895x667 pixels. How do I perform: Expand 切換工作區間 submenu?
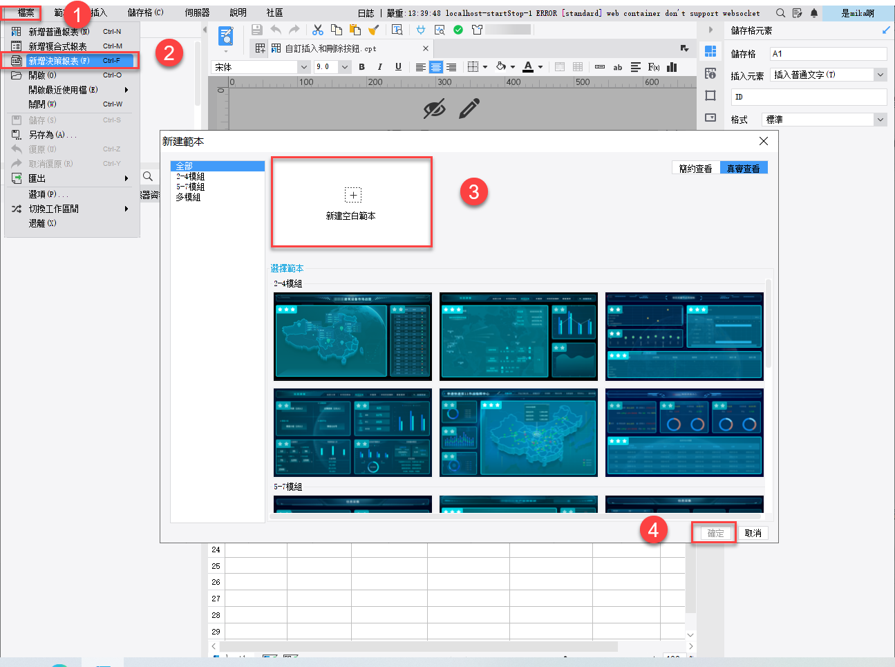coord(72,209)
